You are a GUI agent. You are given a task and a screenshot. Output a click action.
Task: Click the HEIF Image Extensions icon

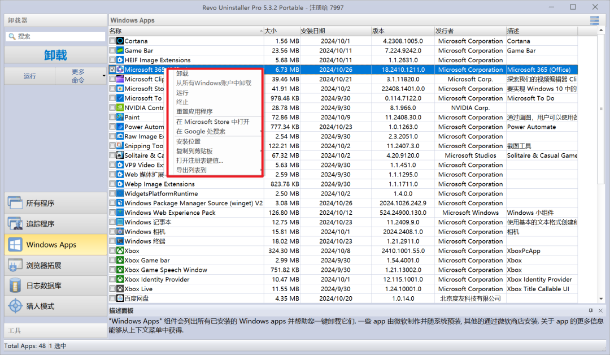point(120,60)
